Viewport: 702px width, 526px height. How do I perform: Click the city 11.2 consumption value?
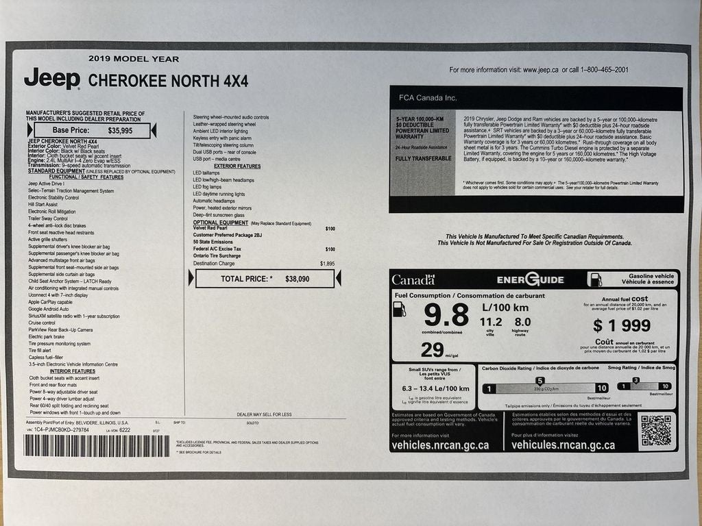pyautogui.click(x=491, y=322)
